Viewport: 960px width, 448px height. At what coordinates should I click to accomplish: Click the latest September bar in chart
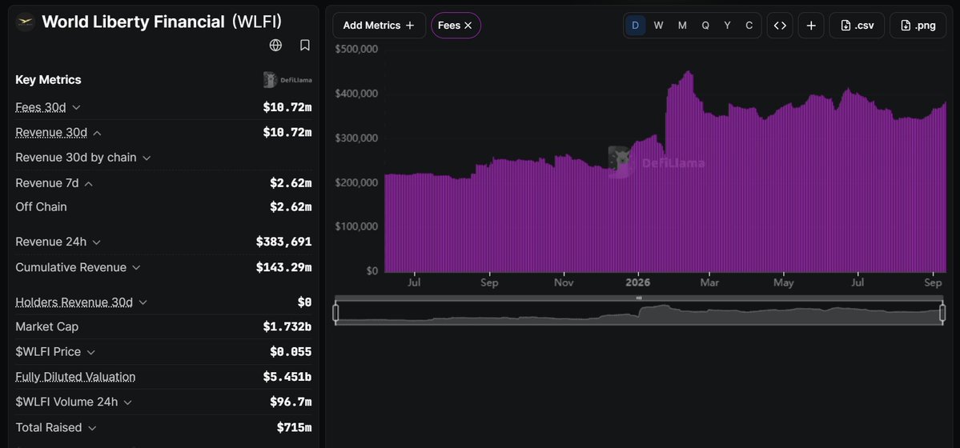(945, 187)
